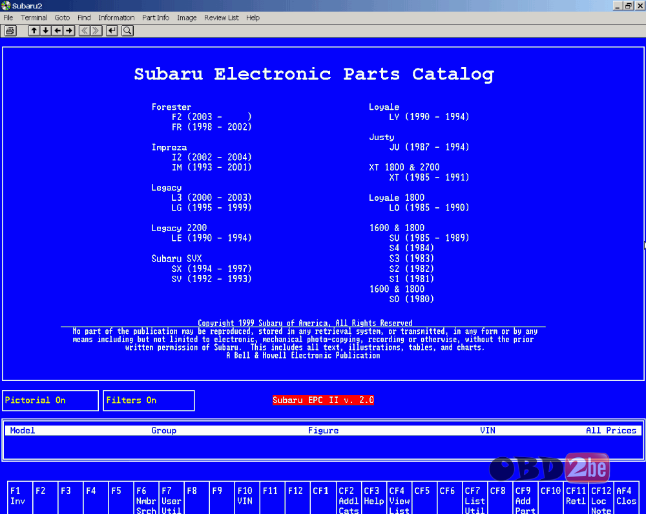Click the double right chevron icon
646x514 pixels.
[96, 31]
